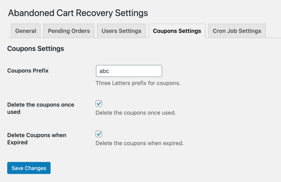281x182 pixels.
Task: Uncheck Delete the coupons once used checkbox
Action: click(x=99, y=103)
